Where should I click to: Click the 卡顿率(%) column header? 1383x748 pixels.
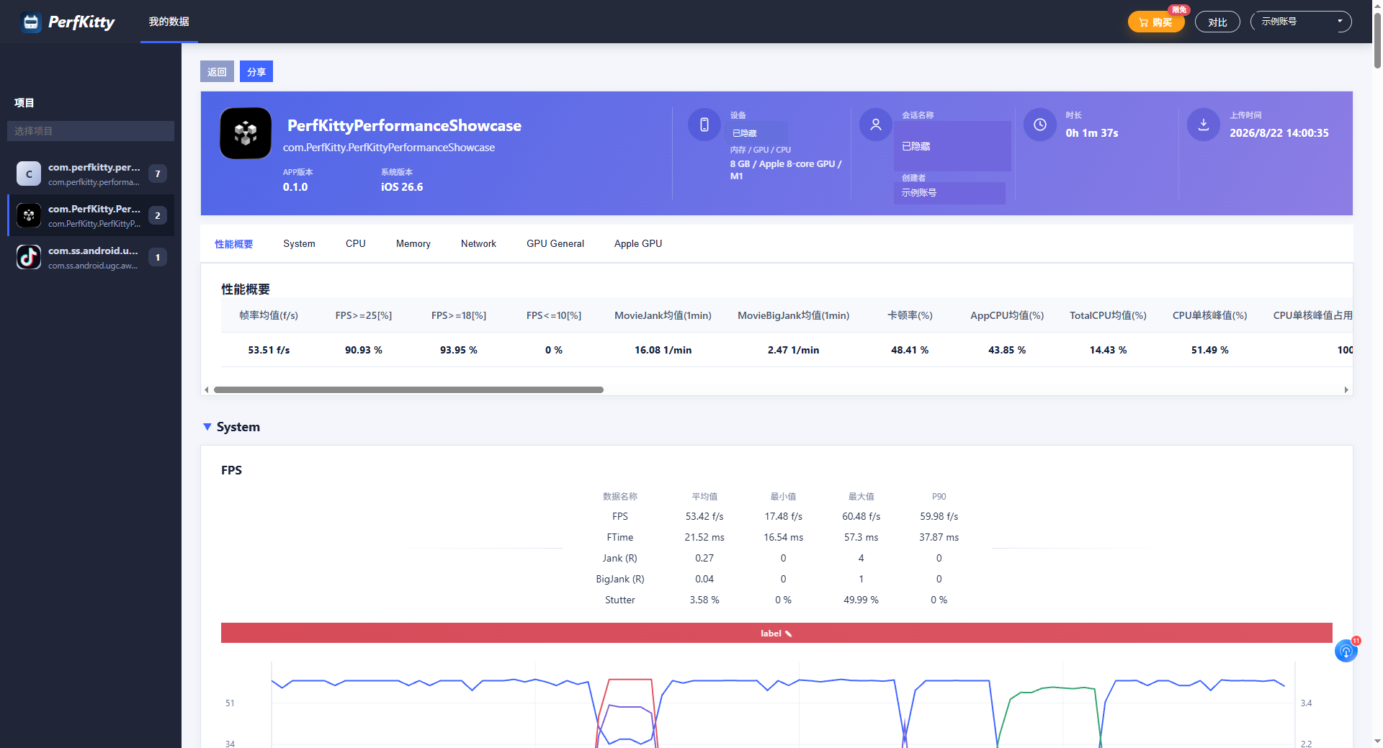tap(910, 315)
